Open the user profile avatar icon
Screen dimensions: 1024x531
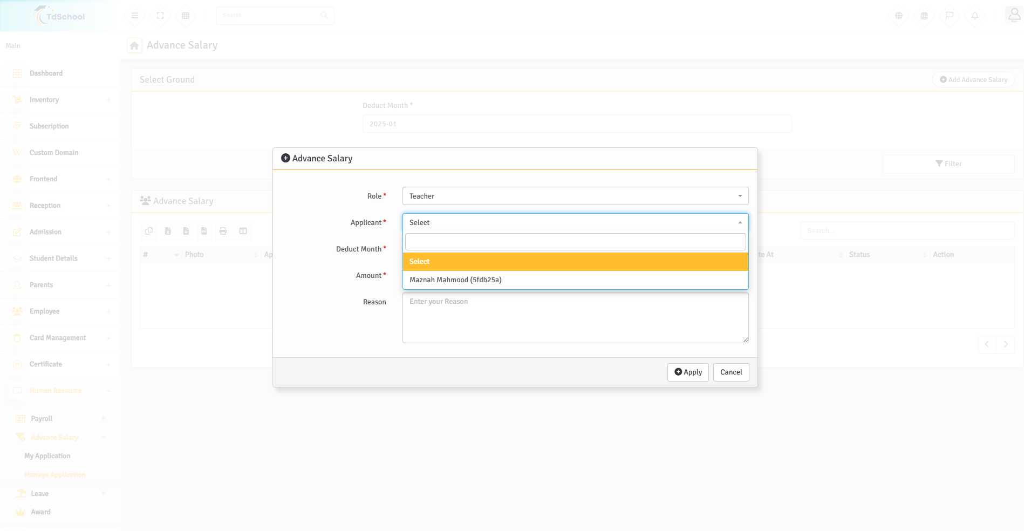click(1014, 15)
